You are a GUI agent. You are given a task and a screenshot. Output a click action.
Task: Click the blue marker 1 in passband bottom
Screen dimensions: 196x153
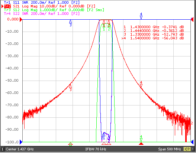[104, 136]
